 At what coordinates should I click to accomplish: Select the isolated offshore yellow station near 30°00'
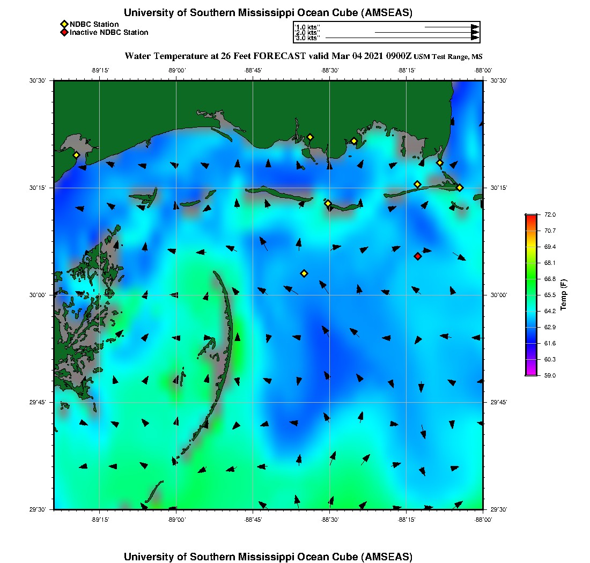tap(304, 273)
